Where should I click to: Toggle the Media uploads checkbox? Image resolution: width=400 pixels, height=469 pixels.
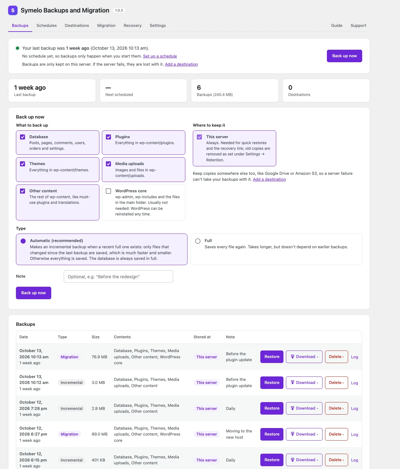(x=108, y=164)
